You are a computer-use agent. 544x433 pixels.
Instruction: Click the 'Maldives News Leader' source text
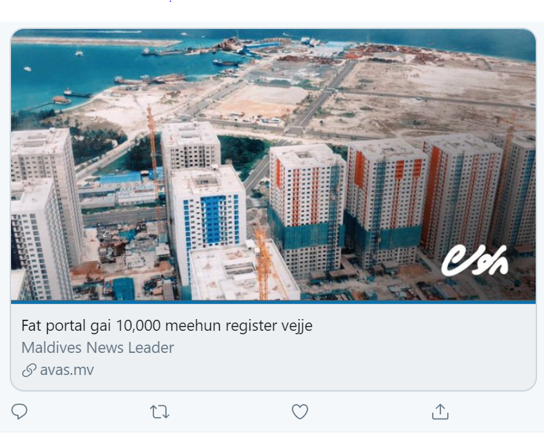tap(97, 347)
